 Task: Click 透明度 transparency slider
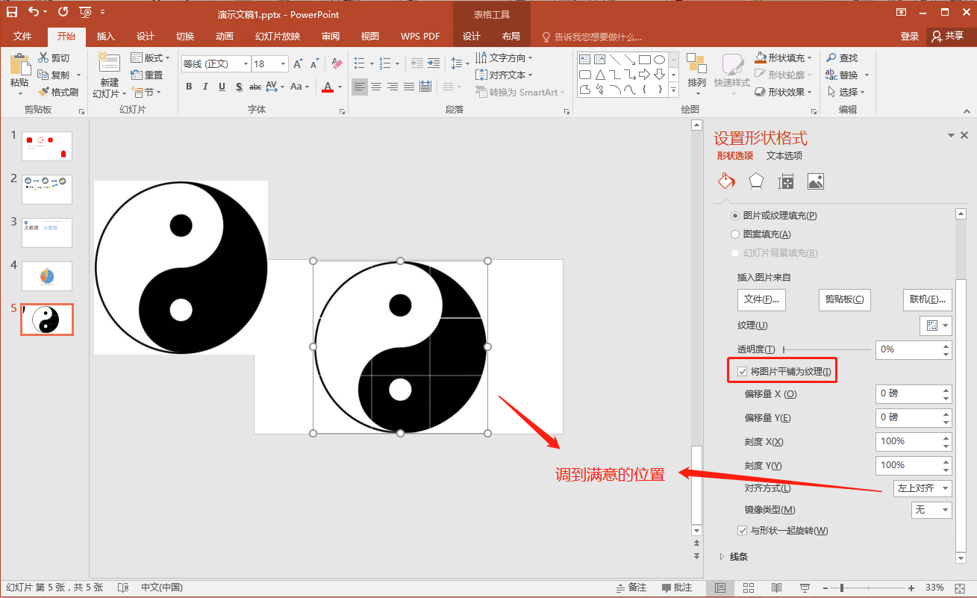pyautogui.click(x=827, y=349)
